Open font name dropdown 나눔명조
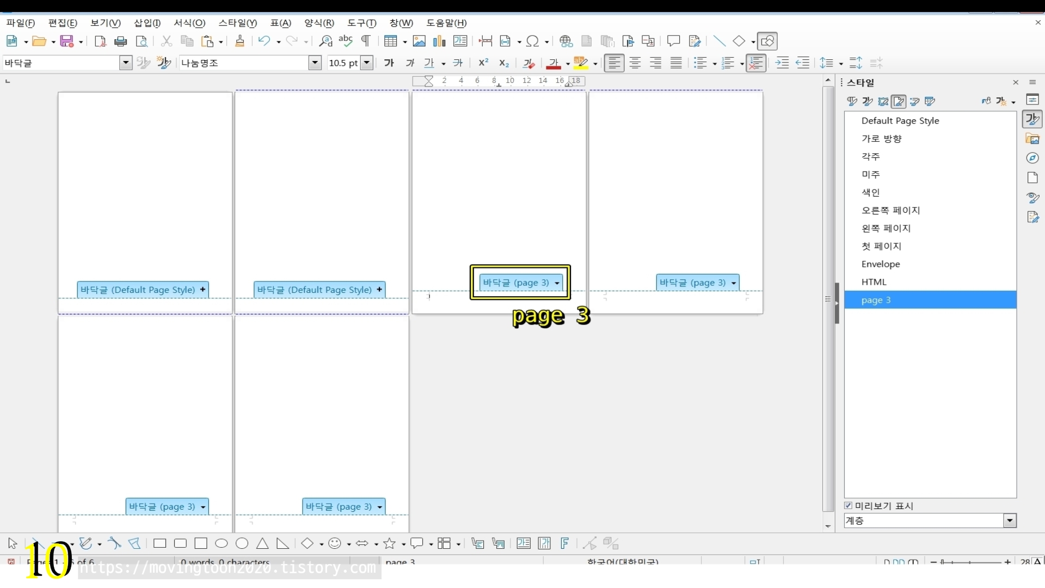 click(315, 63)
